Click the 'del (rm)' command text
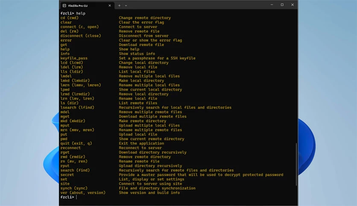 (70, 31)
